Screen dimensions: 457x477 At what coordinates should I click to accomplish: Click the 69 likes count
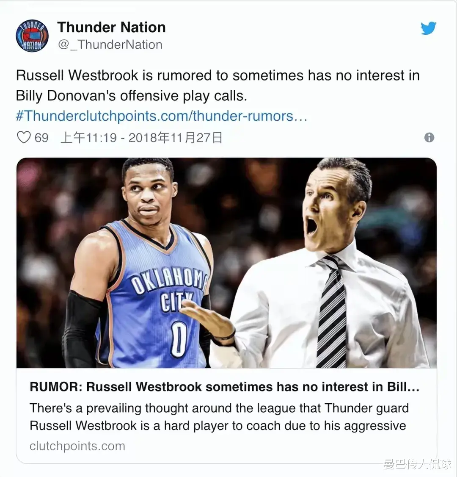coord(41,138)
